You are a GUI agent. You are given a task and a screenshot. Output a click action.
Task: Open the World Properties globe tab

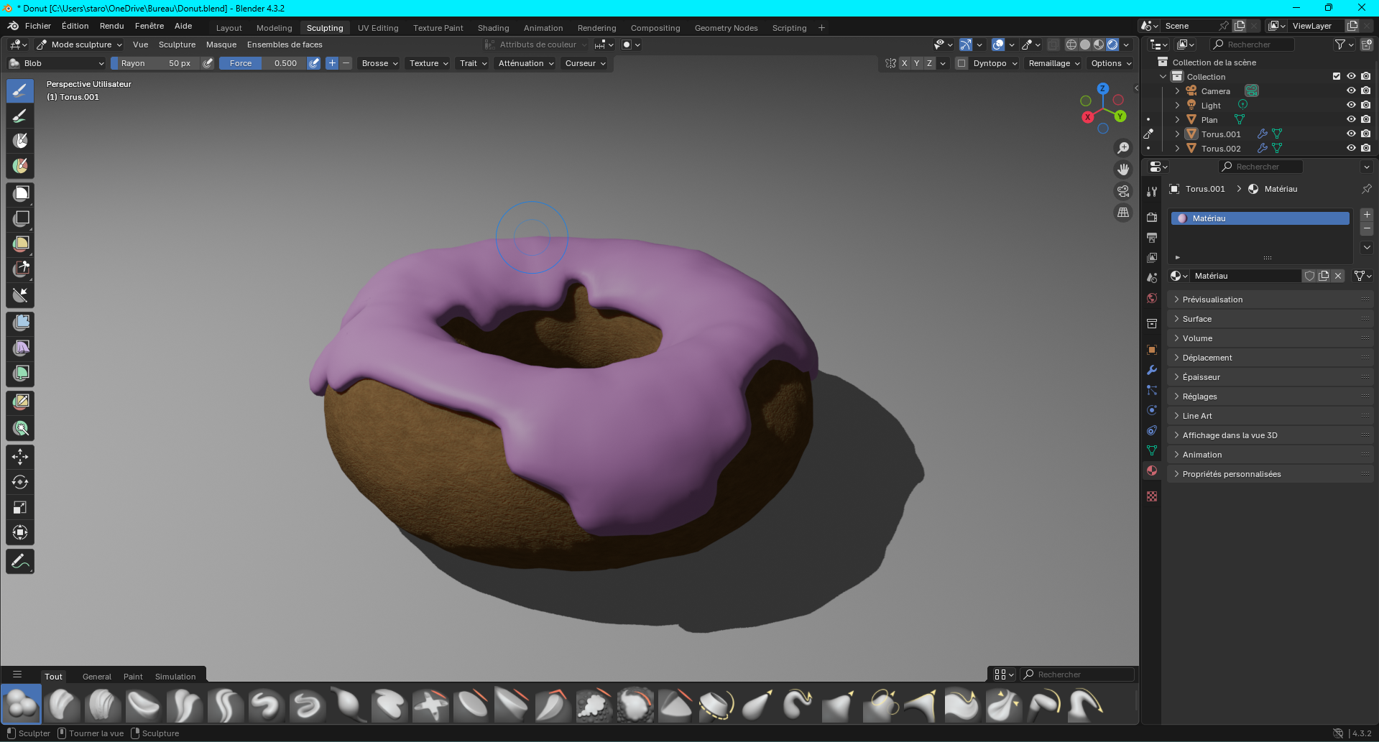[1152, 298]
